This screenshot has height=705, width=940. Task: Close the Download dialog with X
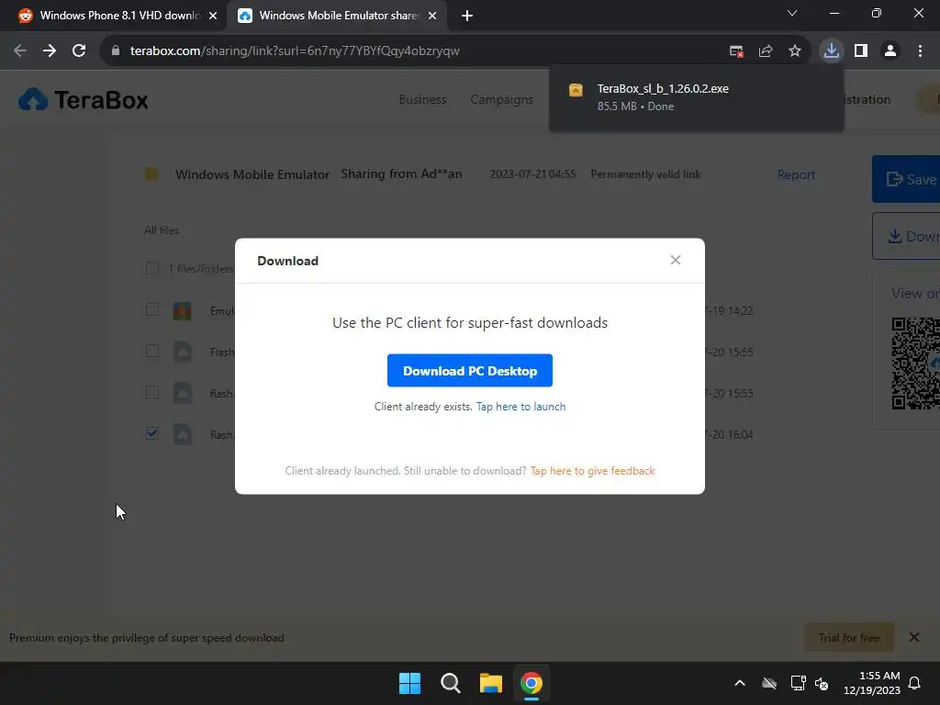click(x=675, y=260)
